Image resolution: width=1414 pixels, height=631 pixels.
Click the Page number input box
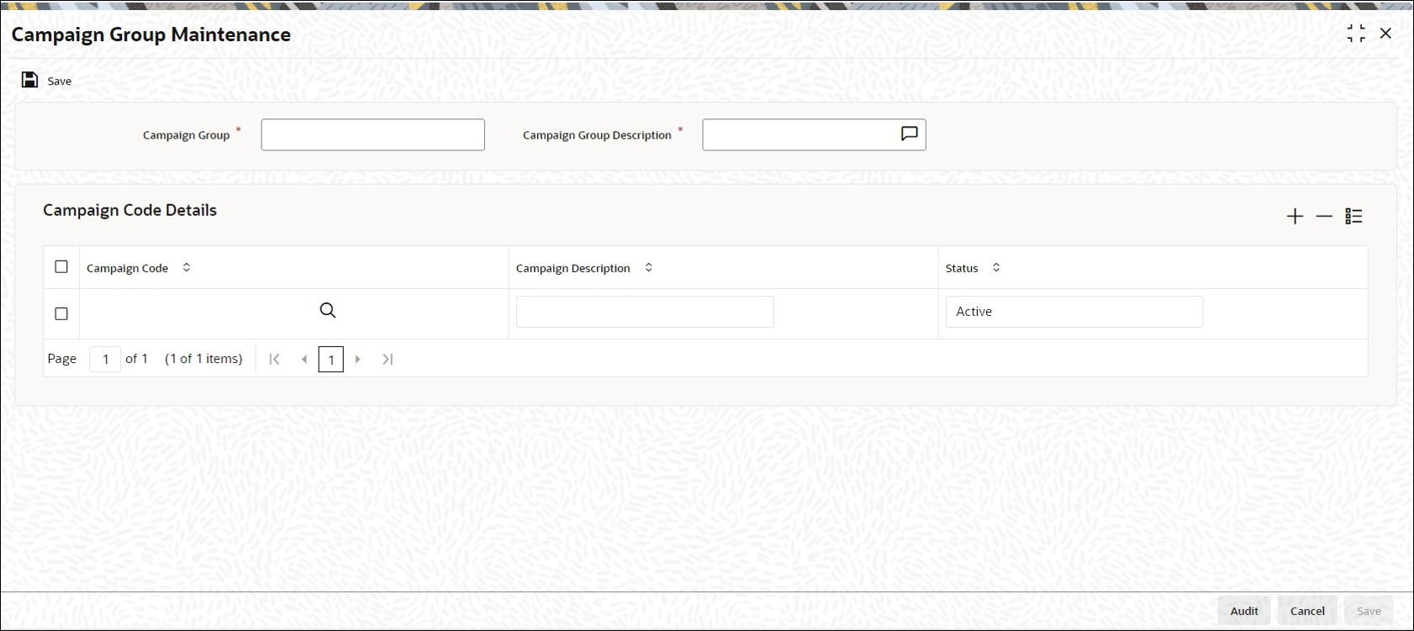point(105,360)
